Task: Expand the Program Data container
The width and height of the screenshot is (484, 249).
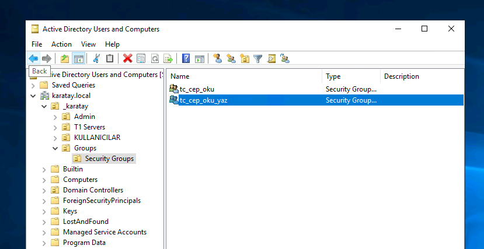Action: [x=44, y=243]
